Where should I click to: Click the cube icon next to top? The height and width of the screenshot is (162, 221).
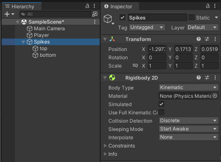(x=35, y=48)
